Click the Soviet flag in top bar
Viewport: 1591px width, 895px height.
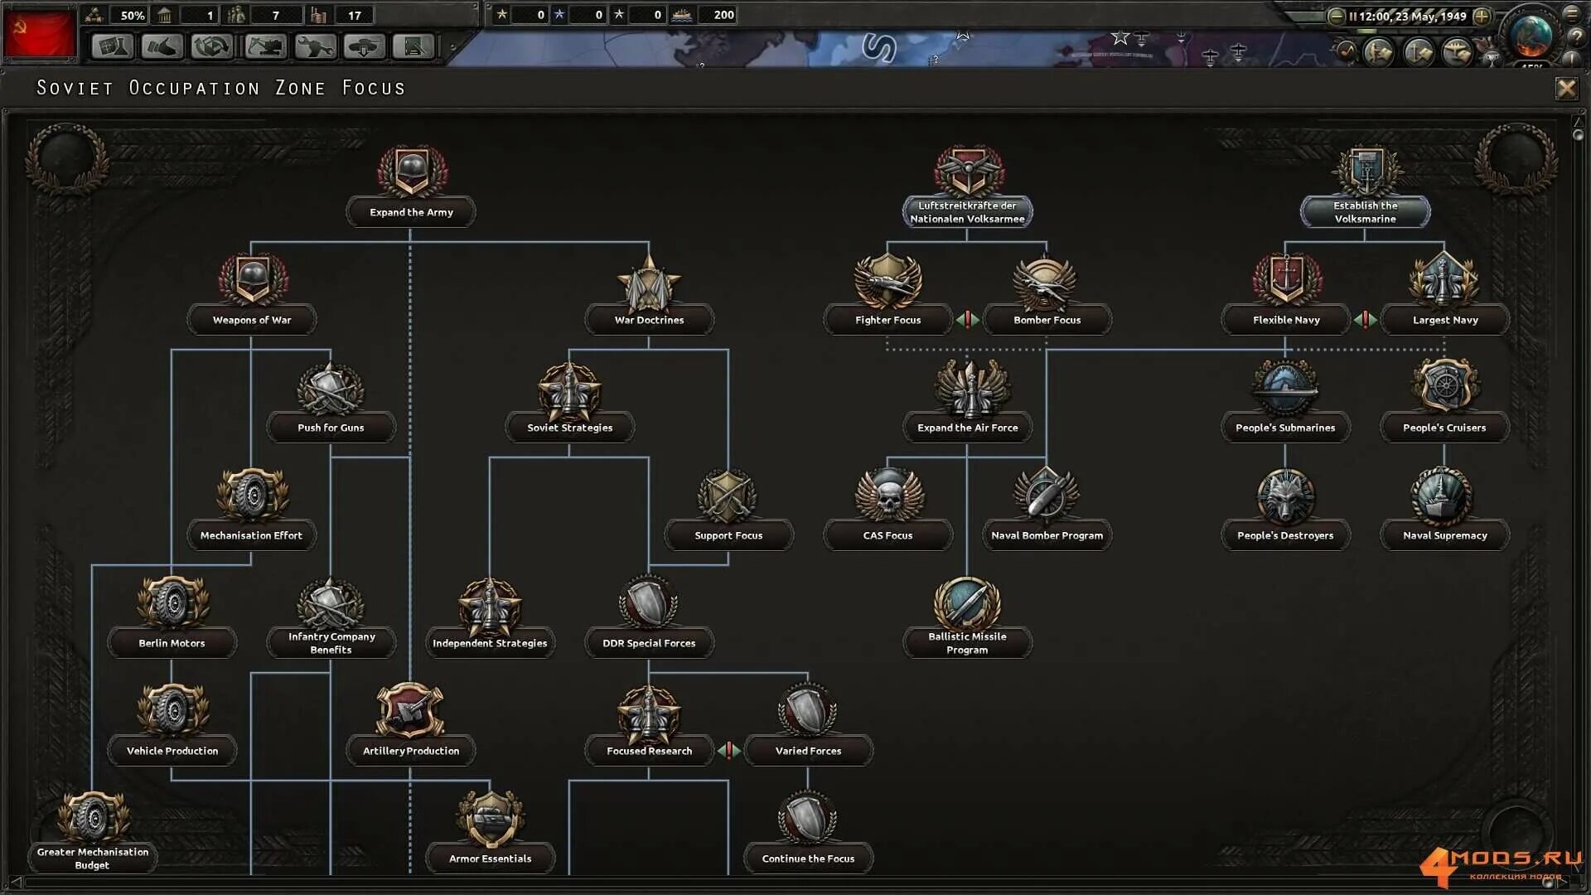pyautogui.click(x=40, y=34)
